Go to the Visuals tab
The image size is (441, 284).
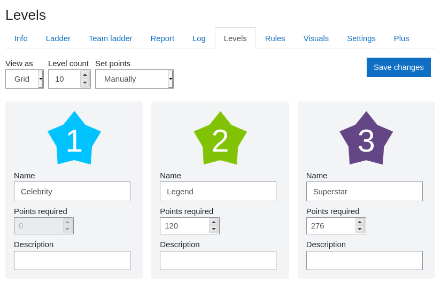[x=316, y=38]
